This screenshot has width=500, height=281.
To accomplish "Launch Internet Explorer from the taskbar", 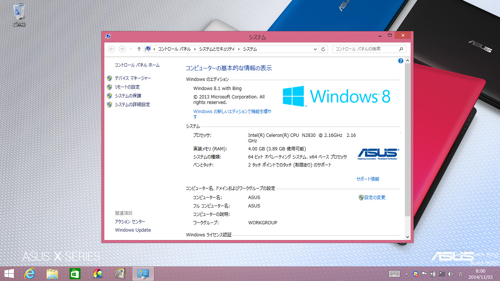I will click(x=30, y=274).
